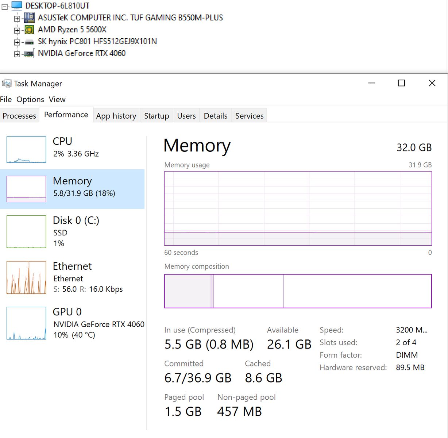Click the Task Manager title bar icon
448x438 pixels.
[7, 84]
